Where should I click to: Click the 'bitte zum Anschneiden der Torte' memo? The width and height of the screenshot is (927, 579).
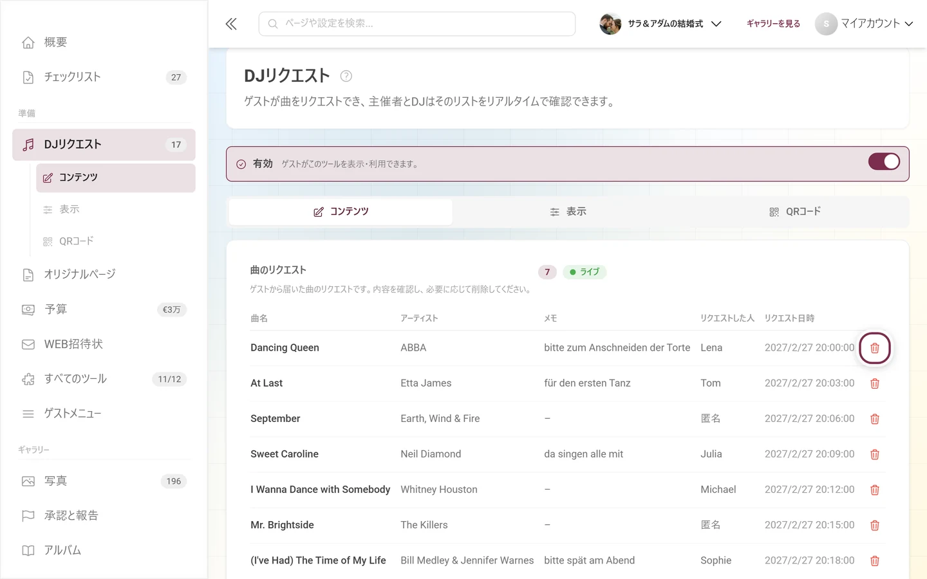click(x=617, y=348)
